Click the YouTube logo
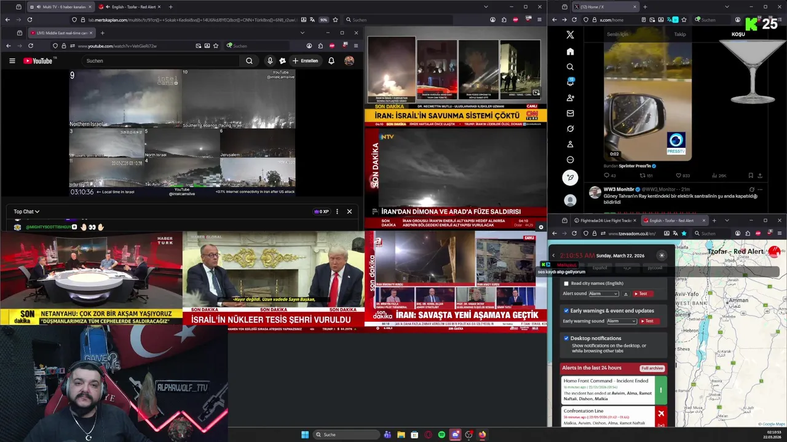This screenshot has width=787, height=442. 39,61
